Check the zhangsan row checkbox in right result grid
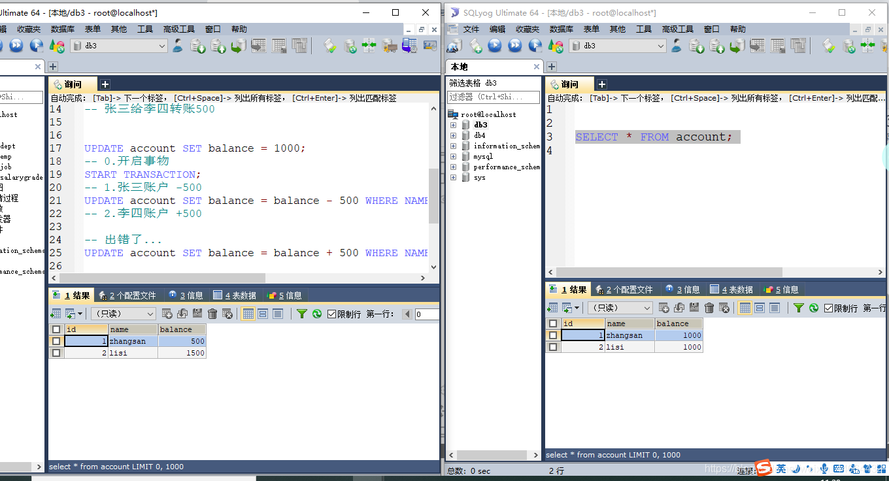The image size is (889, 481). point(553,335)
